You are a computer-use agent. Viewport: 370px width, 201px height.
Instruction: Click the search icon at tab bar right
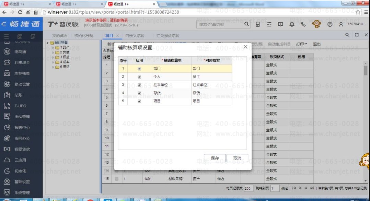347,35
